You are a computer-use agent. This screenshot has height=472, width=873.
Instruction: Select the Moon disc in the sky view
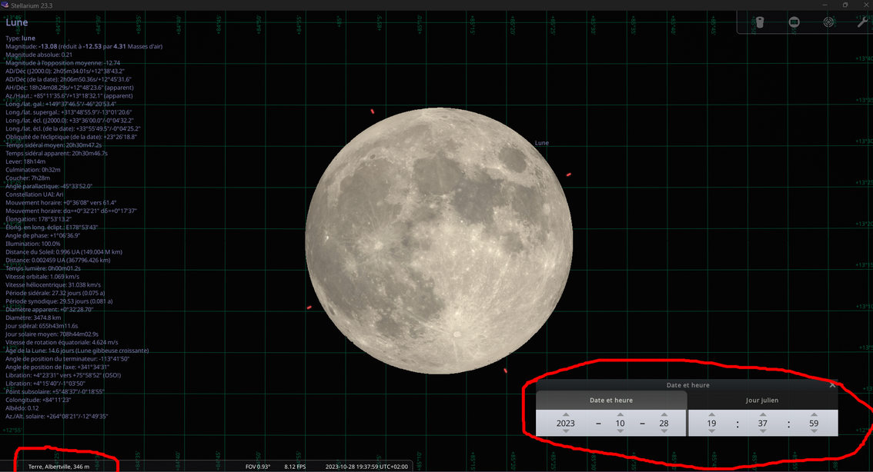click(x=439, y=241)
